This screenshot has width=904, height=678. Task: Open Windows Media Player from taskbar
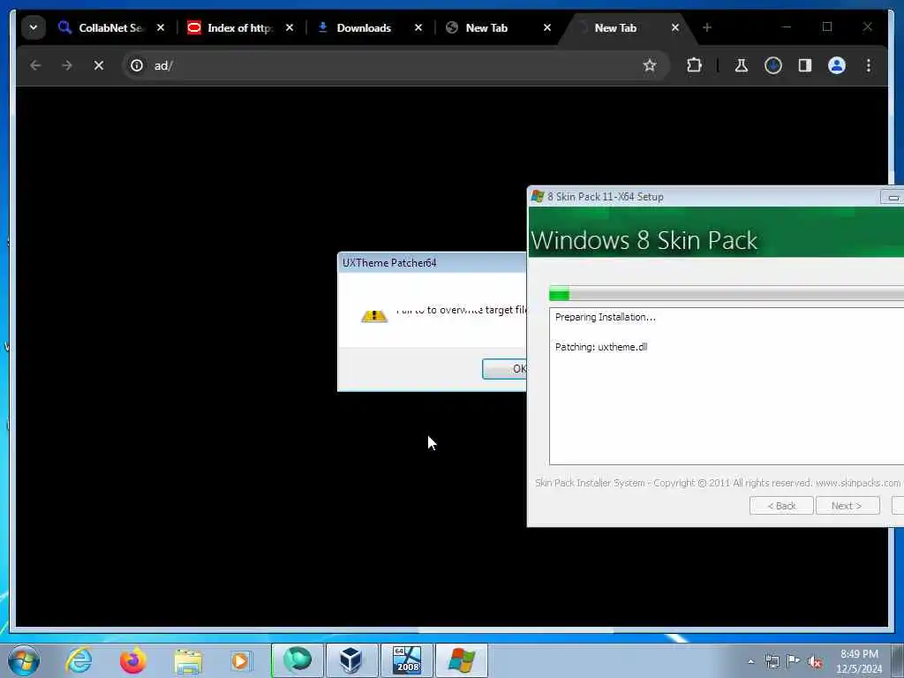click(242, 661)
